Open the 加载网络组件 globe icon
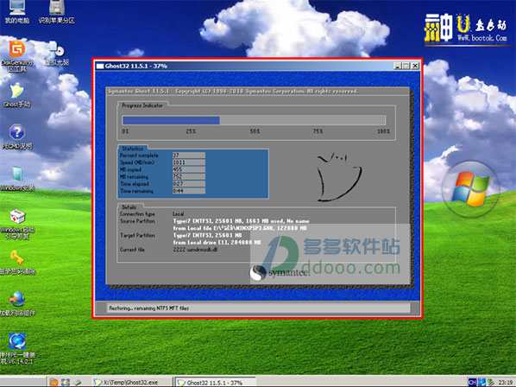This screenshot has width=516, height=387. [x=17, y=303]
